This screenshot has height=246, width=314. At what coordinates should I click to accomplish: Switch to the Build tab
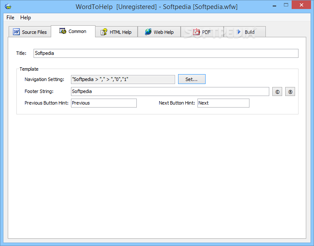(245, 32)
